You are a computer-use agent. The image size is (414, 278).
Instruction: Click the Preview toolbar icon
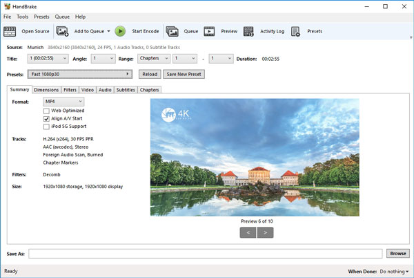(210, 31)
